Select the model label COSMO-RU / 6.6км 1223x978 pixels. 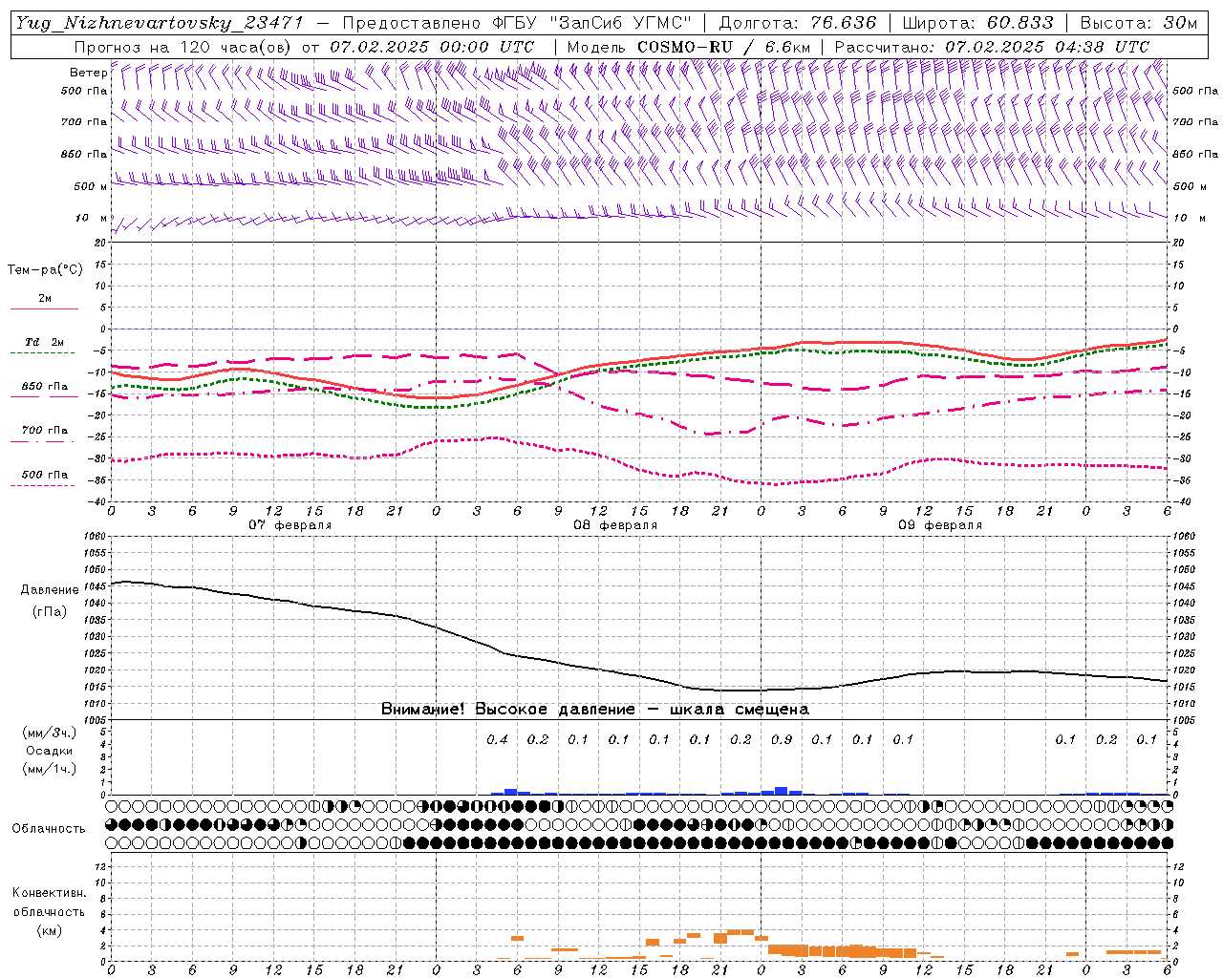(724, 47)
